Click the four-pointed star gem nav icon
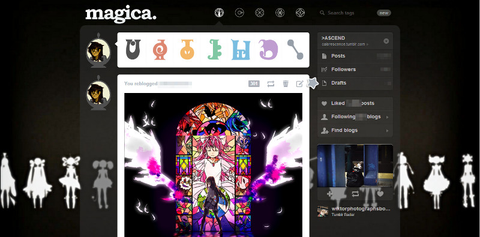 (x=300, y=13)
